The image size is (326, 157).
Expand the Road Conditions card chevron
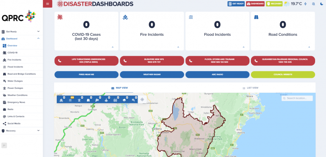click(309, 47)
